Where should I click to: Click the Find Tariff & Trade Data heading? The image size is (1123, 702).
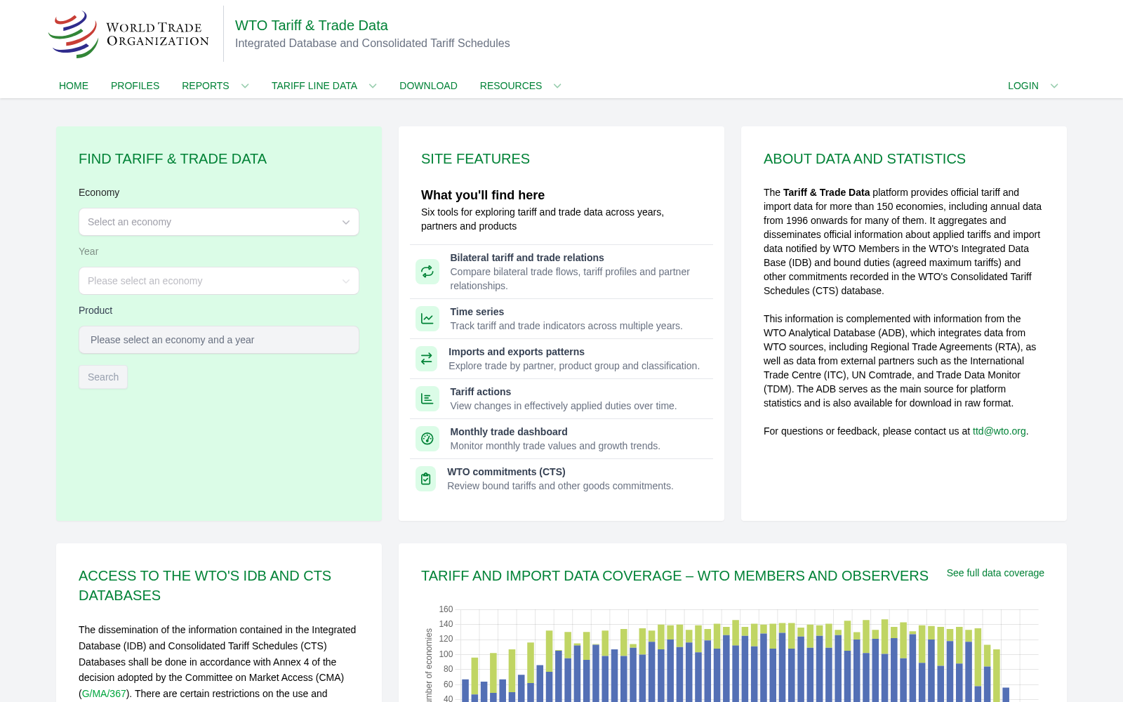(173, 159)
